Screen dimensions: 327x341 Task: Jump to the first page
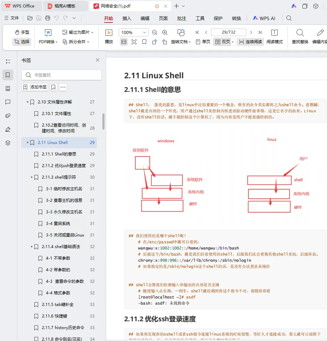click(197, 32)
